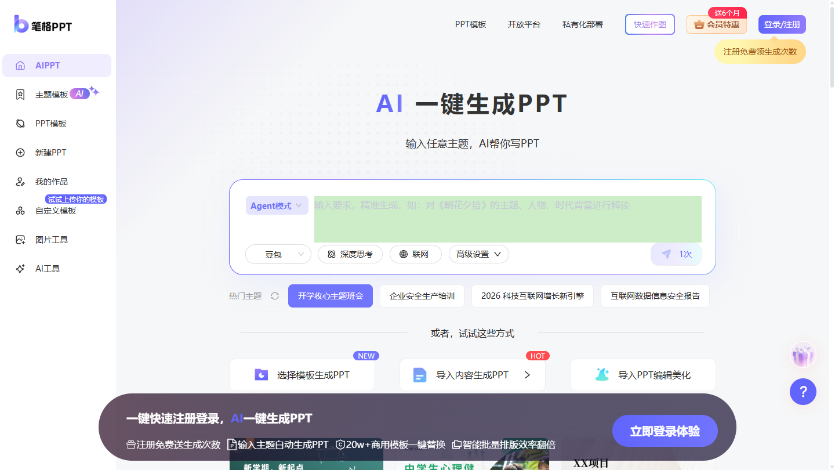Expand the 高级设置 options

pyautogui.click(x=479, y=254)
